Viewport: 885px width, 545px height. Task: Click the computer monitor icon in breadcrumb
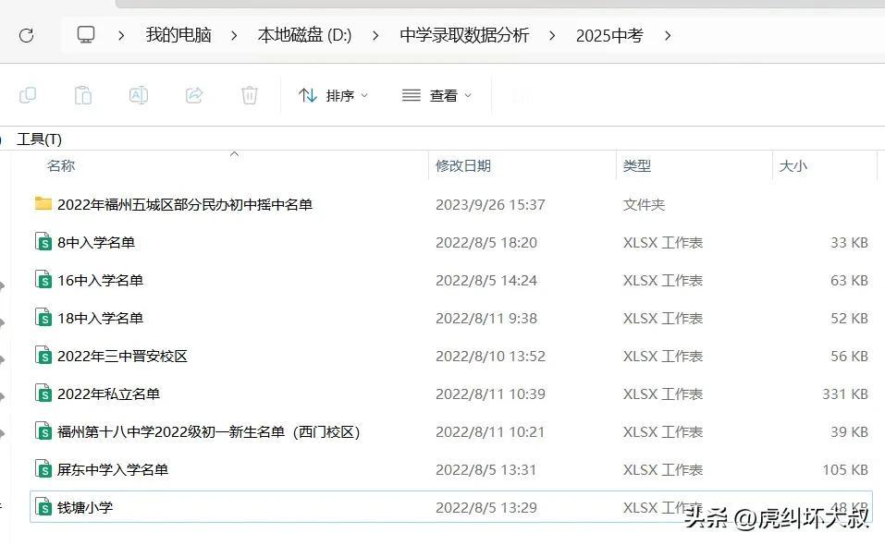[86, 35]
